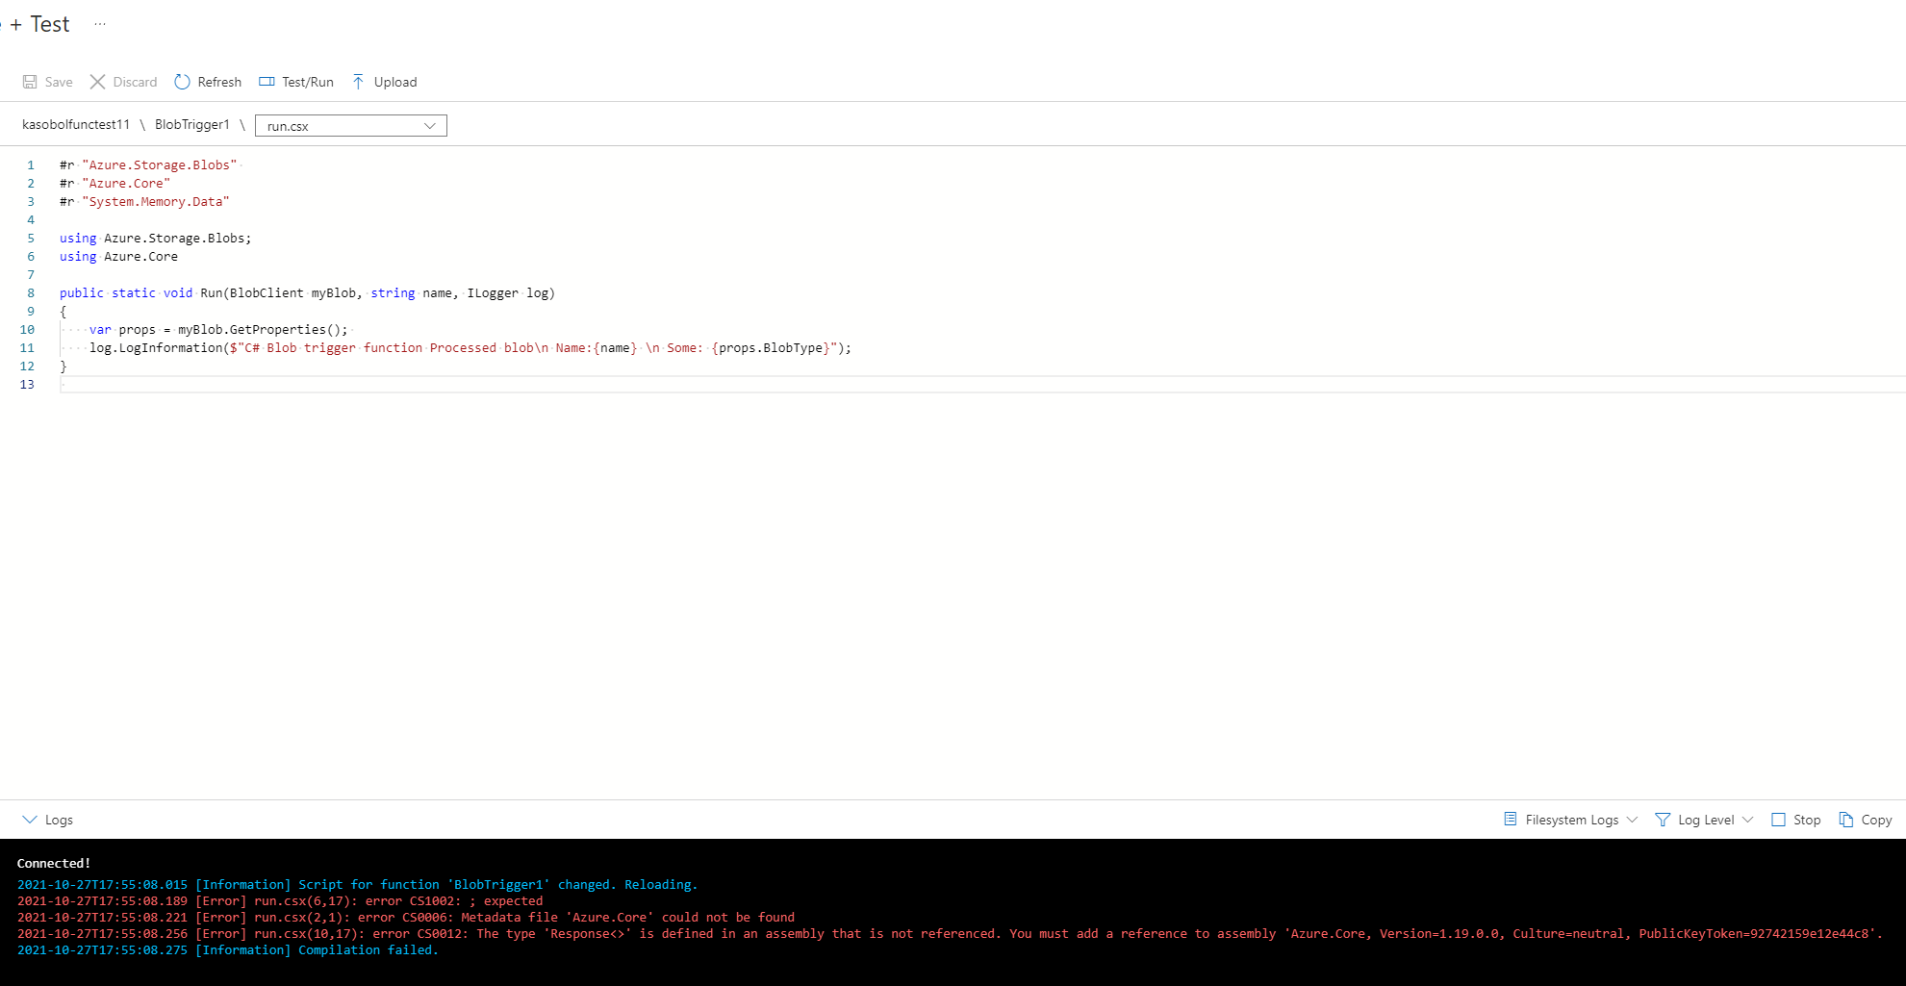Refresh the function editor
This screenshot has width=1906, height=986.
(x=207, y=82)
